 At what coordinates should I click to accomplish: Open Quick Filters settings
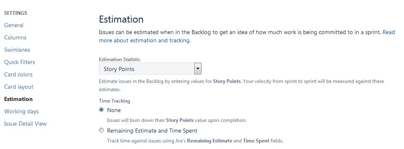click(x=20, y=62)
